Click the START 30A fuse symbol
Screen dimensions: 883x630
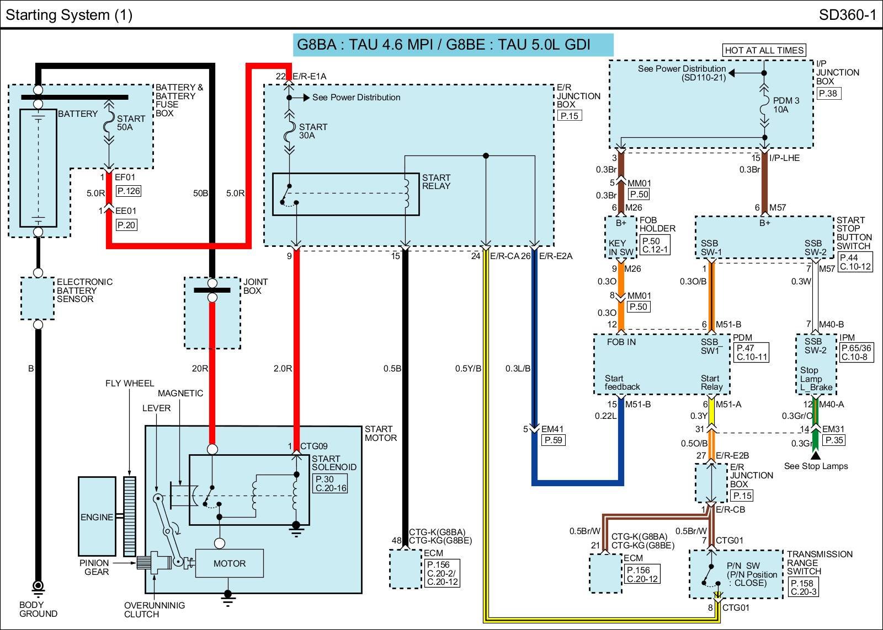[x=289, y=132]
